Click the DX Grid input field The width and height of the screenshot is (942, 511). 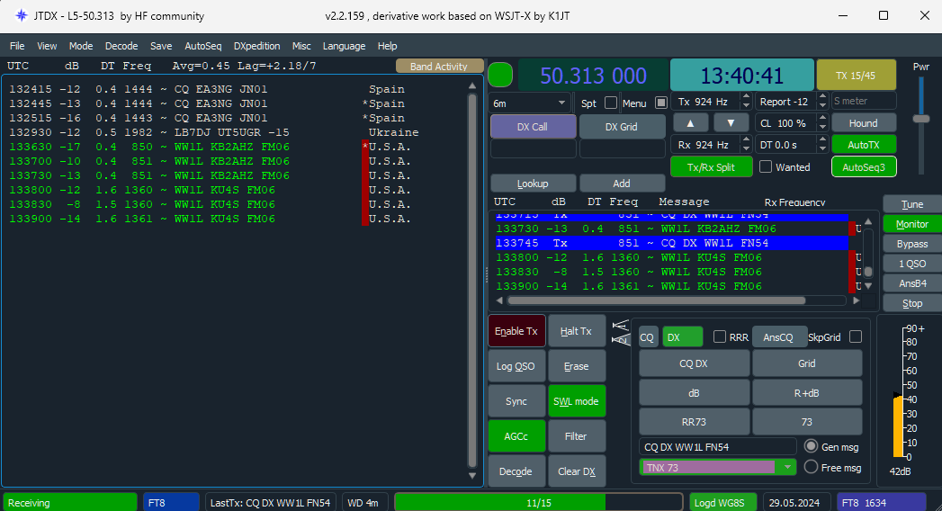[623, 149]
